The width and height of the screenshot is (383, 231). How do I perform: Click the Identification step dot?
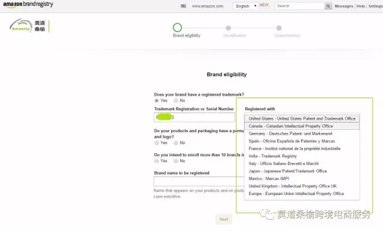[x=228, y=28]
